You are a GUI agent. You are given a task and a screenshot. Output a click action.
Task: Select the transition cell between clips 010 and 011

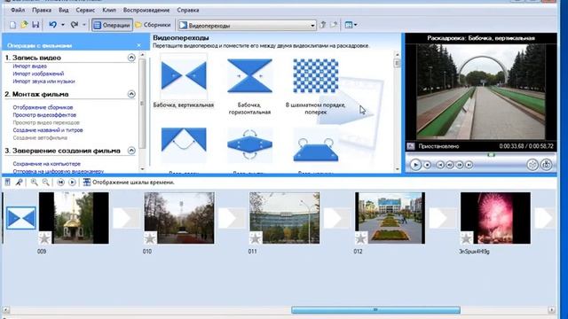pyautogui.click(x=232, y=218)
